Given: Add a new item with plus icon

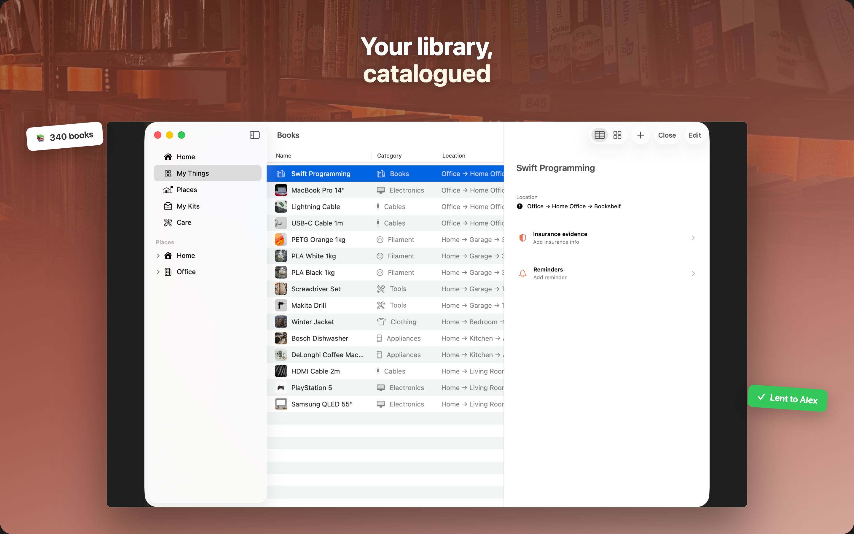Looking at the screenshot, I should pos(640,135).
